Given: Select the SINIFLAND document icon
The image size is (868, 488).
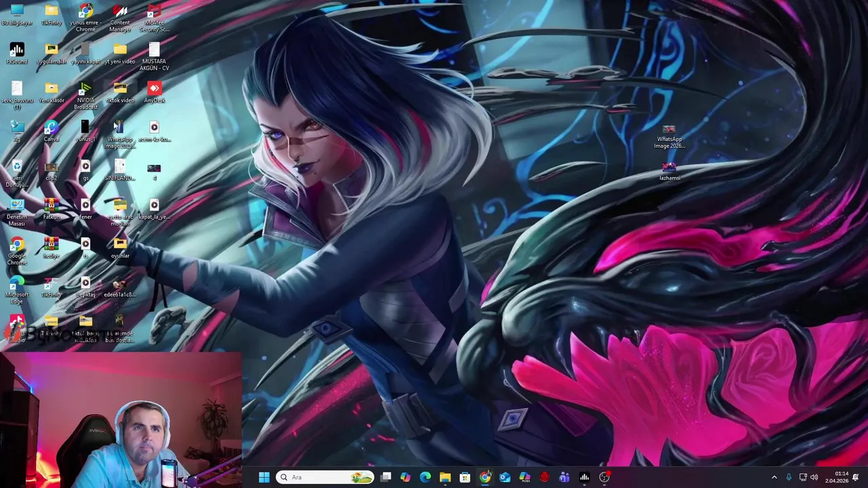Looking at the screenshot, I should (120, 171).
